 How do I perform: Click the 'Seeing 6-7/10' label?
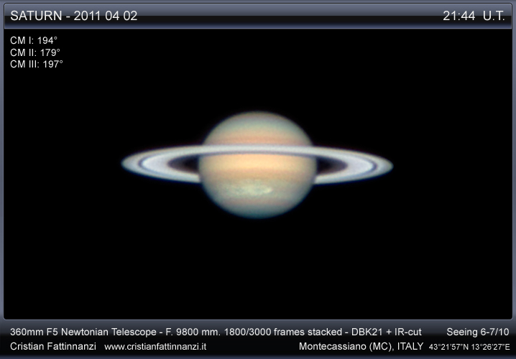(x=477, y=332)
